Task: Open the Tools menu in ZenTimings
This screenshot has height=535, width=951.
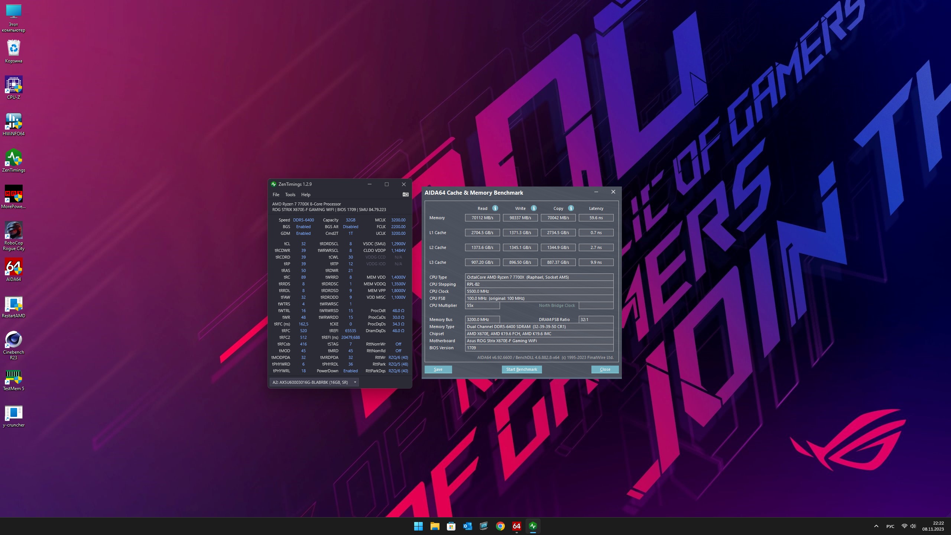Action: [x=290, y=195]
